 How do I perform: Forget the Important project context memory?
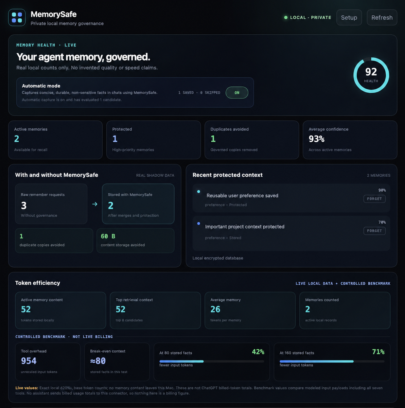pyautogui.click(x=374, y=231)
